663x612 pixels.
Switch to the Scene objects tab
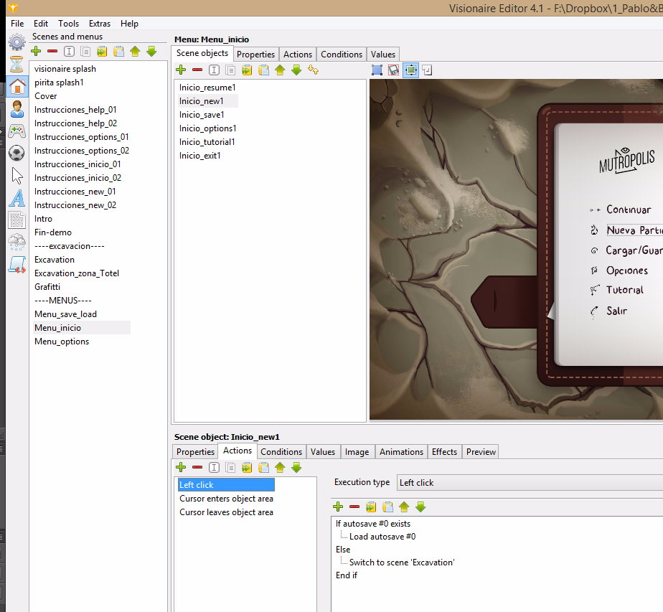click(x=202, y=53)
